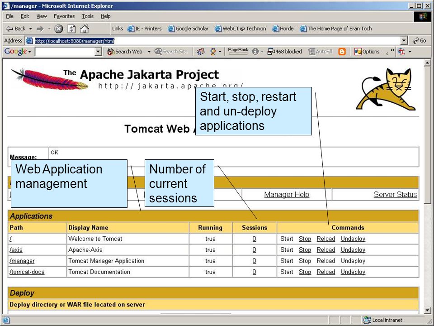This screenshot has width=434, height=326.
Task: Open the Google Scholar links bar shortcut
Action: pos(188,29)
